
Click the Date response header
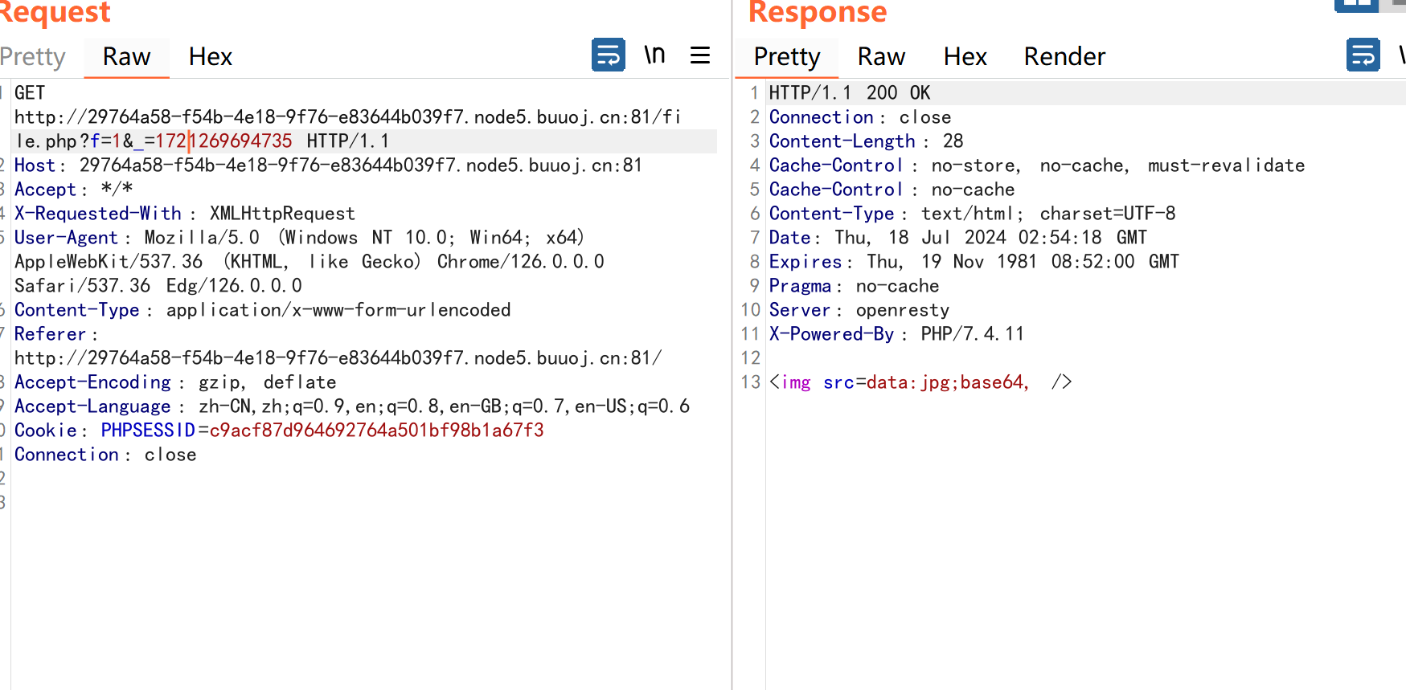pos(958,238)
